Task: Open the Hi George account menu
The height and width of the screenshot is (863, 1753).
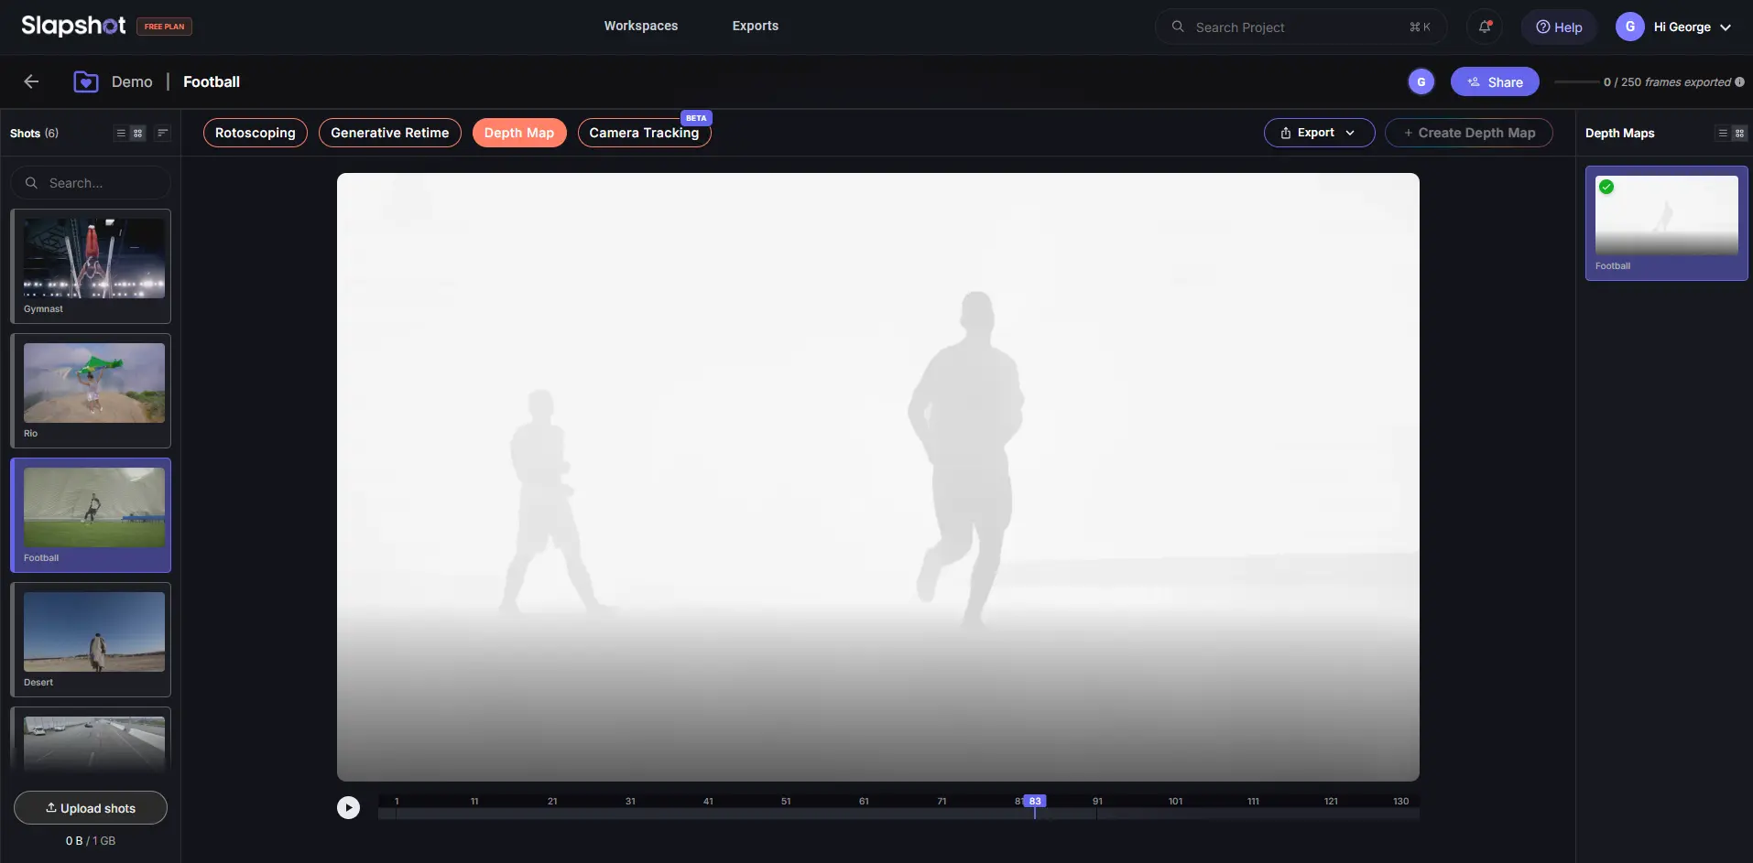Action: coord(1674,27)
